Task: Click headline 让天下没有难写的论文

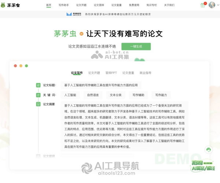Action: 124,34
